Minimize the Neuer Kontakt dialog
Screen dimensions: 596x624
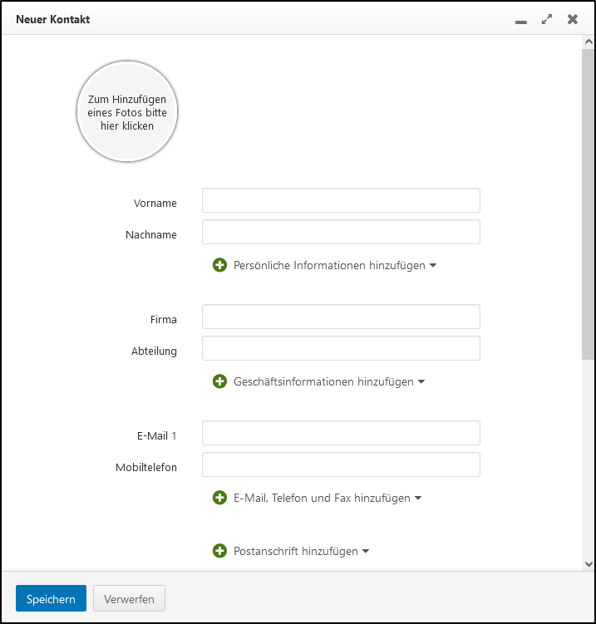click(x=520, y=22)
